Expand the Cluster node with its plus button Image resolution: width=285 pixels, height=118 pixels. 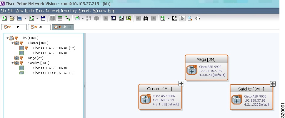click(x=181, y=84)
